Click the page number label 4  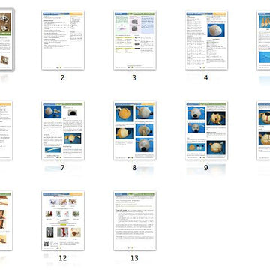205,78
